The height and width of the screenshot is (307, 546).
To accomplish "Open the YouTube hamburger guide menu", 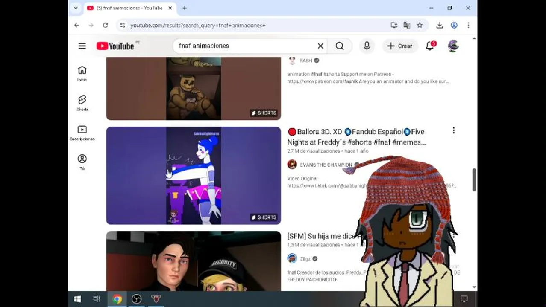I will click(82, 46).
